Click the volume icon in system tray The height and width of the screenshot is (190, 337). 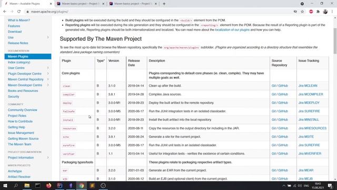300,186
